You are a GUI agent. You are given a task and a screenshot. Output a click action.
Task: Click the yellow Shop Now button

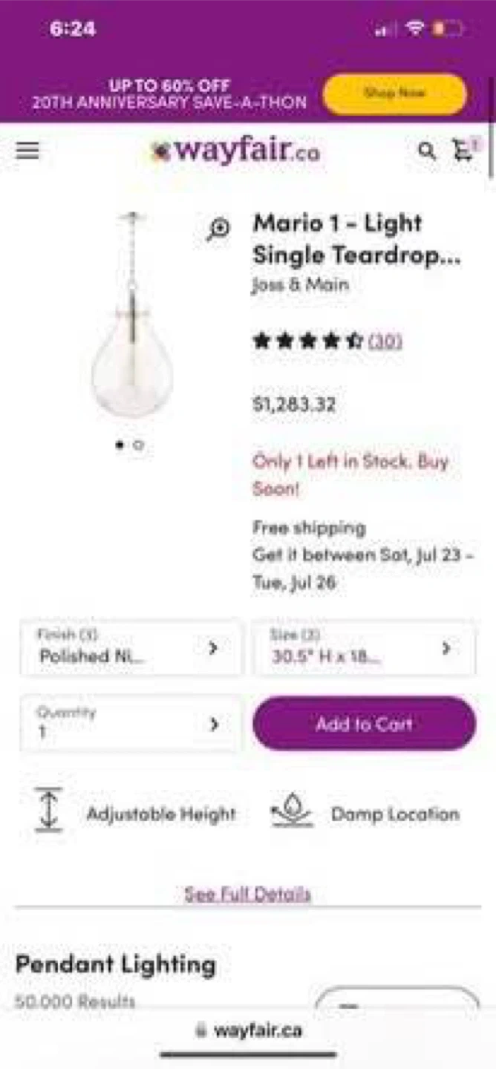point(394,94)
